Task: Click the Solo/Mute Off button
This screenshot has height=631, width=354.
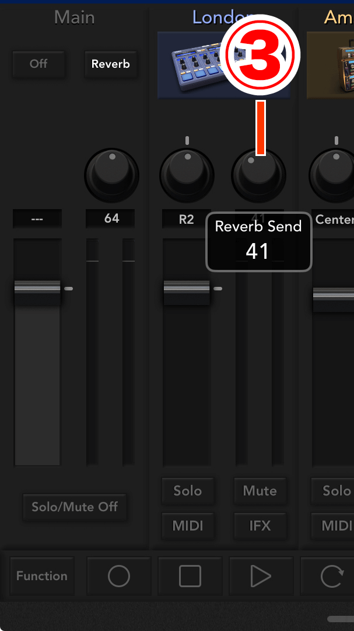Action: [x=75, y=507]
